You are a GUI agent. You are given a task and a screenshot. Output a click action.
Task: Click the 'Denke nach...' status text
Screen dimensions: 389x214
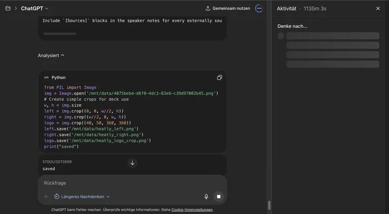292,26
